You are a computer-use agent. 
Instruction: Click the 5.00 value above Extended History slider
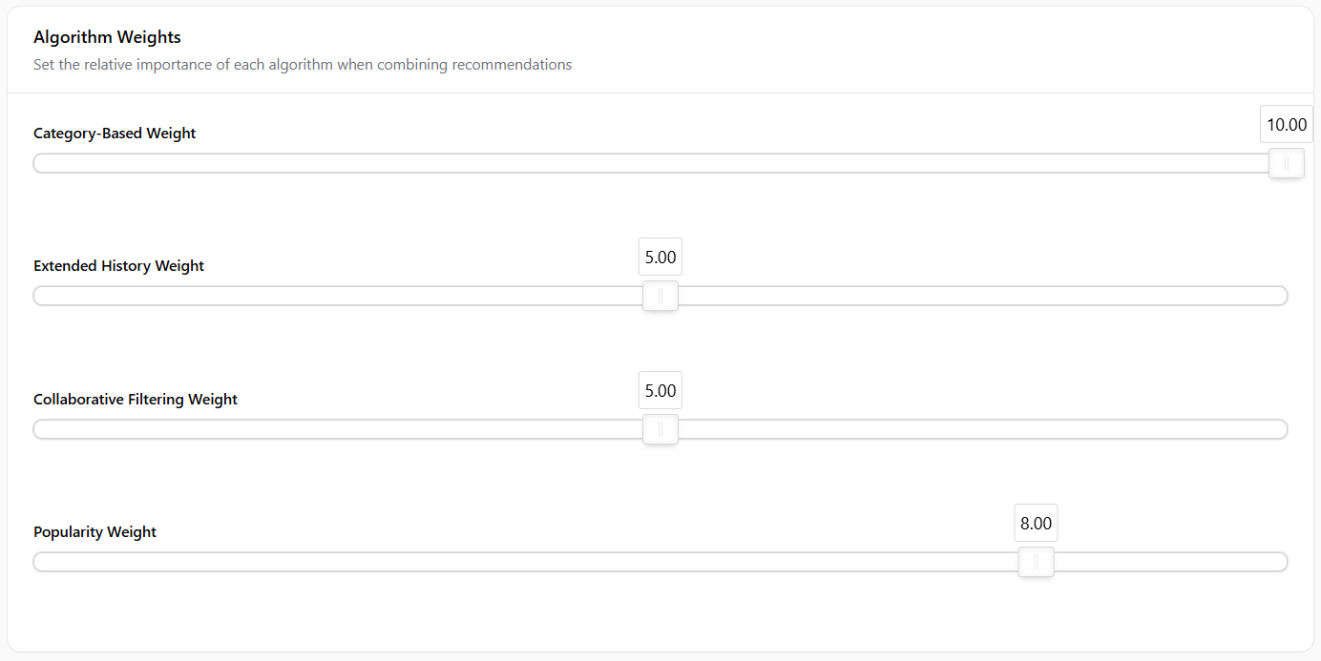pyautogui.click(x=660, y=258)
